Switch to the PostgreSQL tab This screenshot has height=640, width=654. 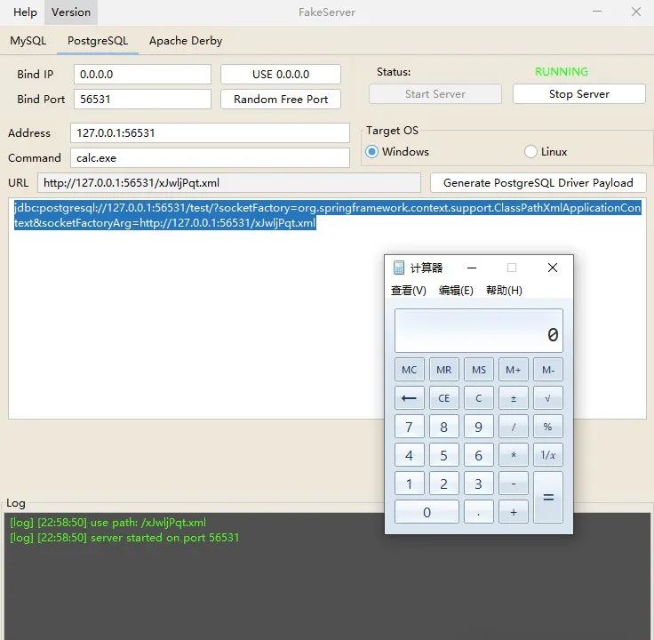98,41
